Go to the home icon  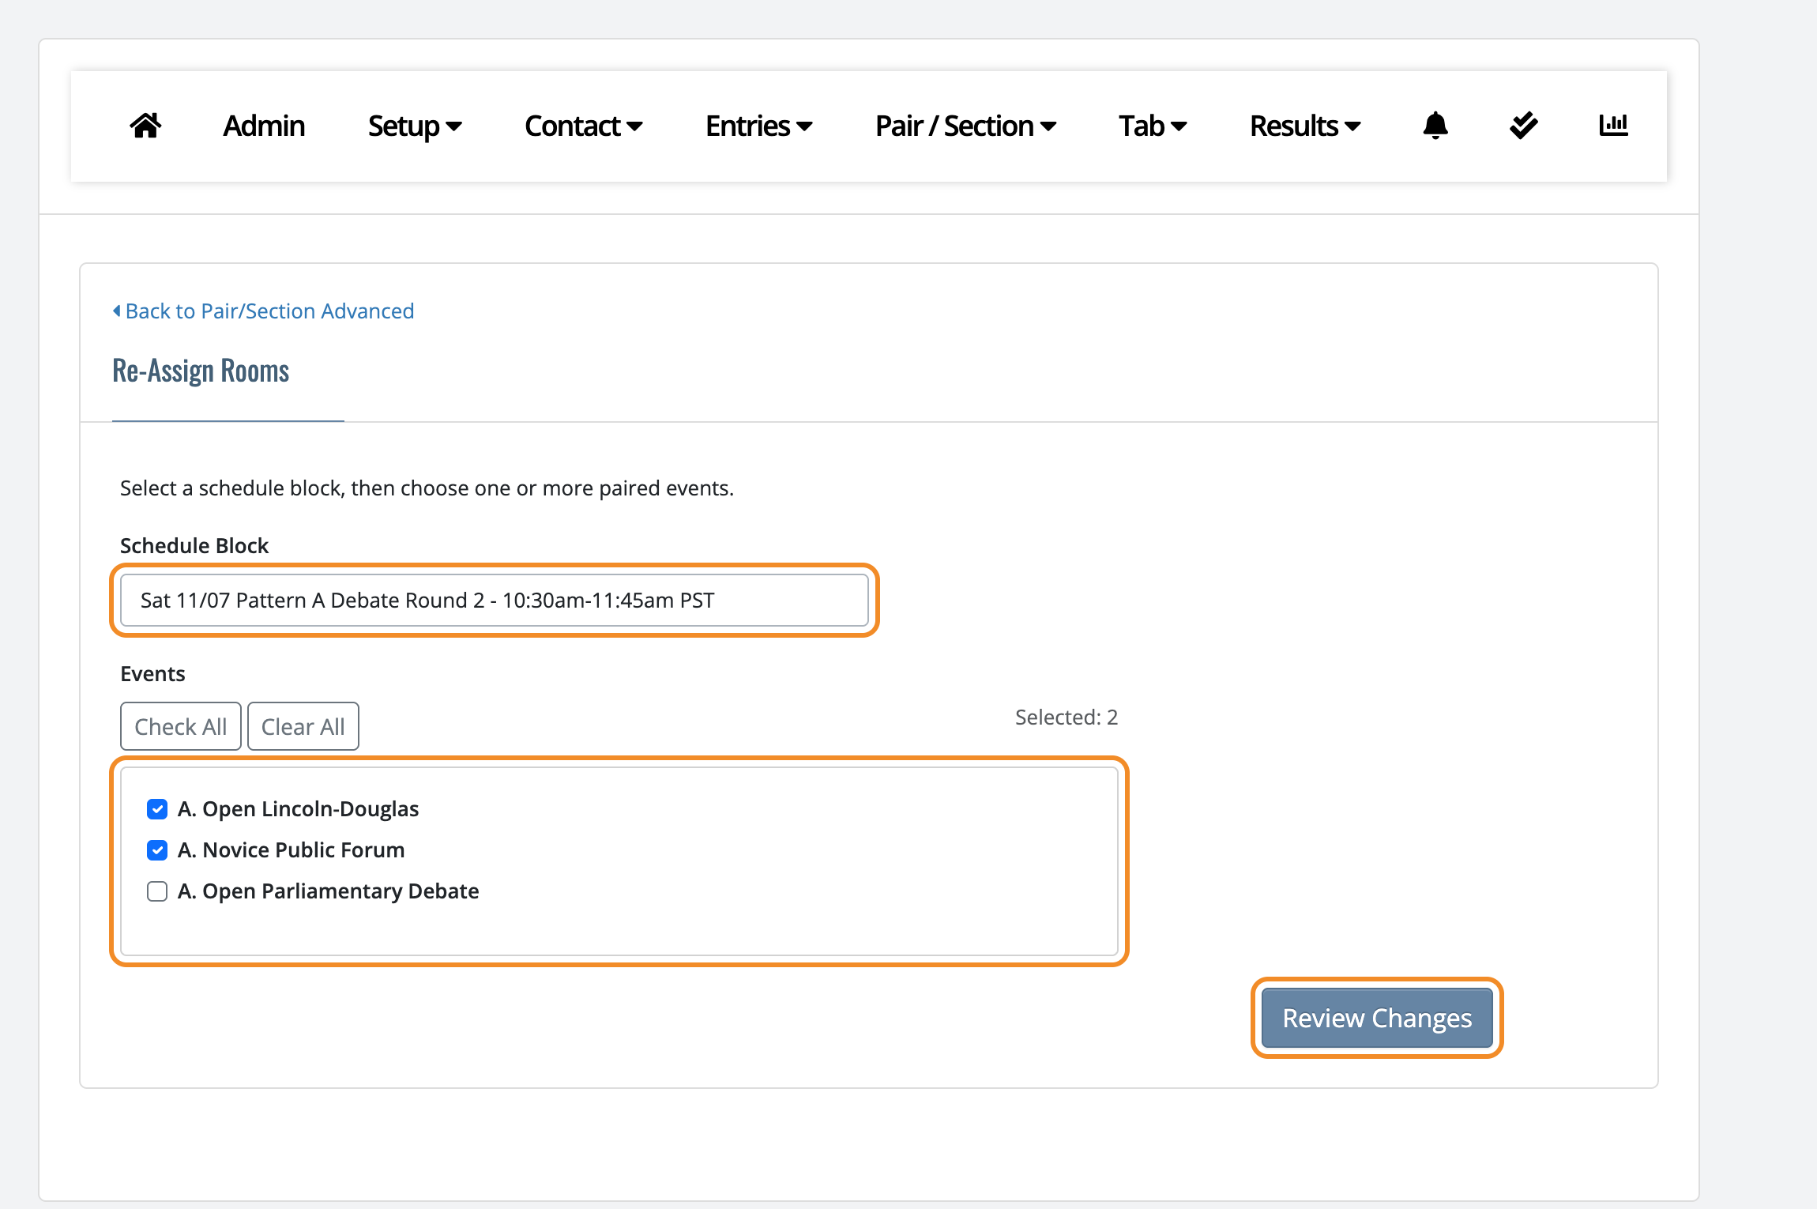pos(145,126)
